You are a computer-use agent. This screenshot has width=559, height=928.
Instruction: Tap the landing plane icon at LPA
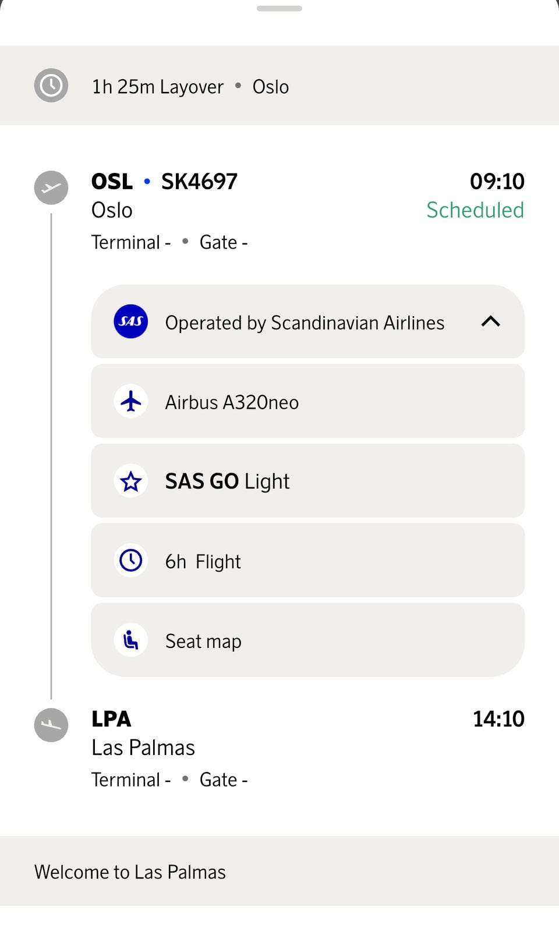(x=51, y=725)
